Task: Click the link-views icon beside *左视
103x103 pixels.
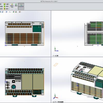Action: coord(53,56)
